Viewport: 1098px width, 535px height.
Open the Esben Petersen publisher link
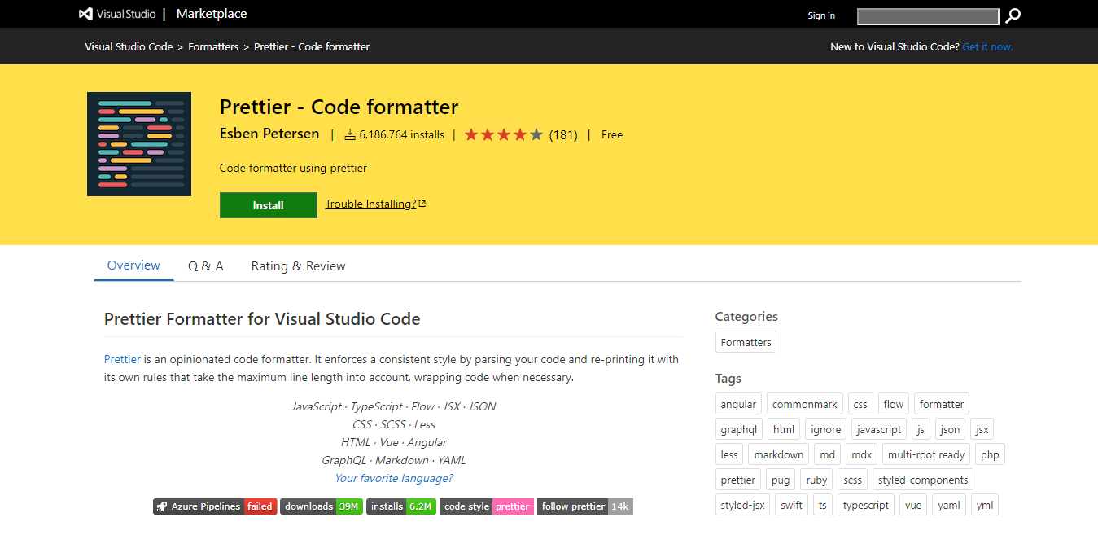[x=269, y=134]
